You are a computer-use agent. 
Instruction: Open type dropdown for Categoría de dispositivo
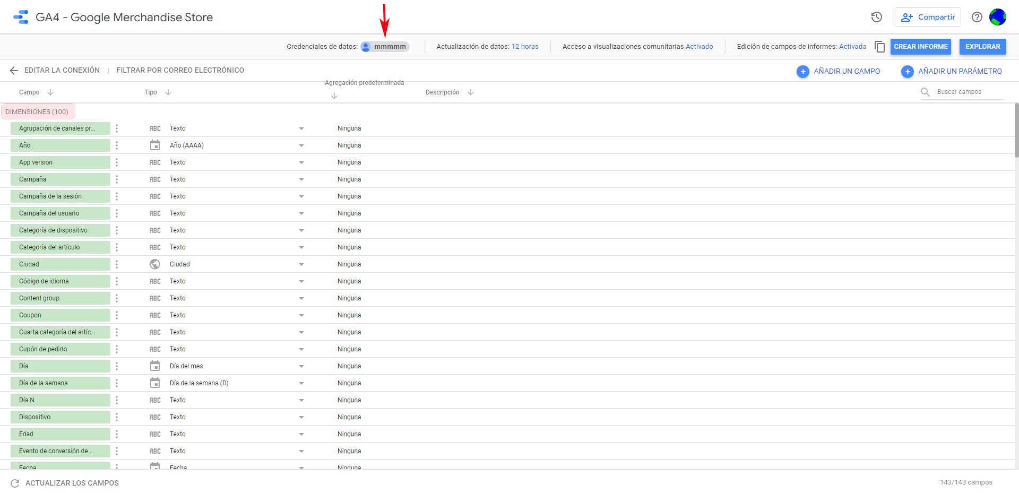301,230
